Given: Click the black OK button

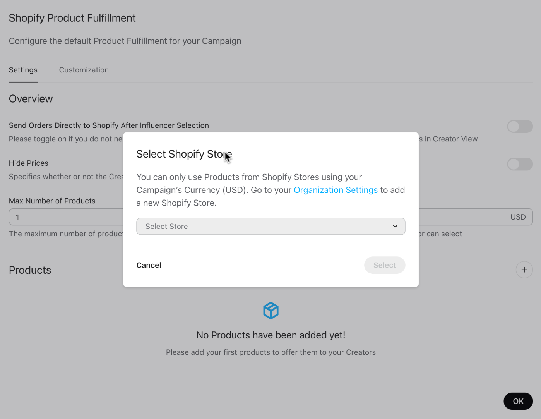Looking at the screenshot, I should click(x=518, y=401).
